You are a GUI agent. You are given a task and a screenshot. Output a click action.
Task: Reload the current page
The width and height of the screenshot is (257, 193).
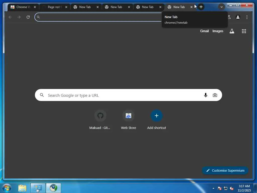(x=28, y=17)
